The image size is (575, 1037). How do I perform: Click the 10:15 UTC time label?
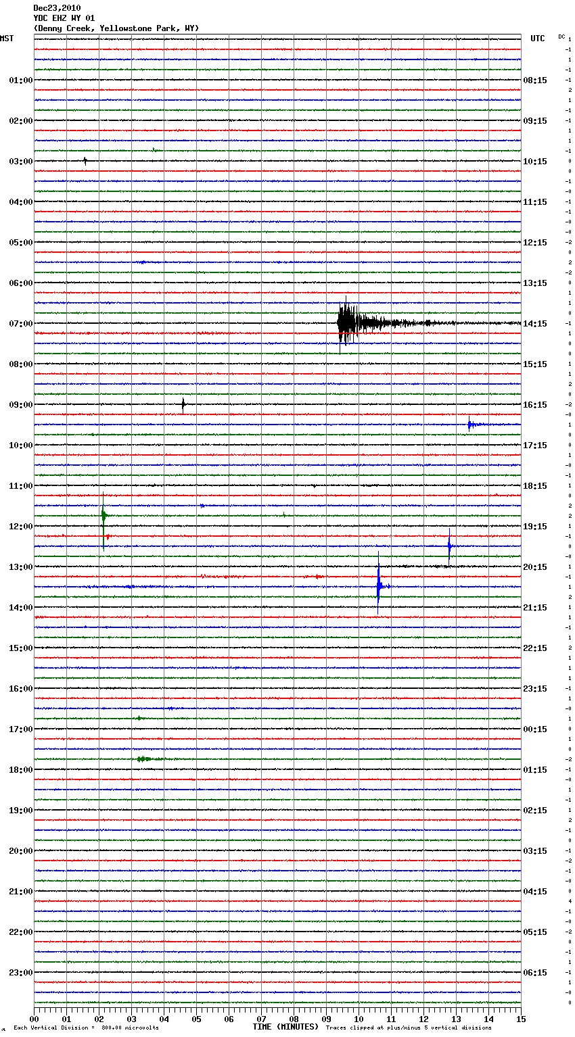coord(535,162)
